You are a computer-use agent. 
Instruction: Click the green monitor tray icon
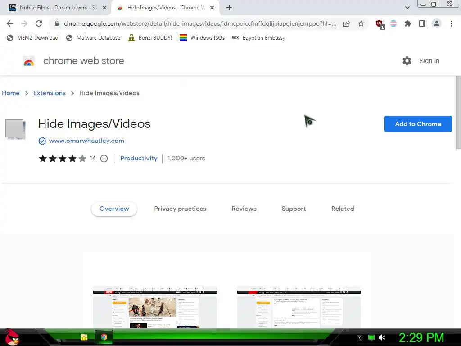[371, 337]
